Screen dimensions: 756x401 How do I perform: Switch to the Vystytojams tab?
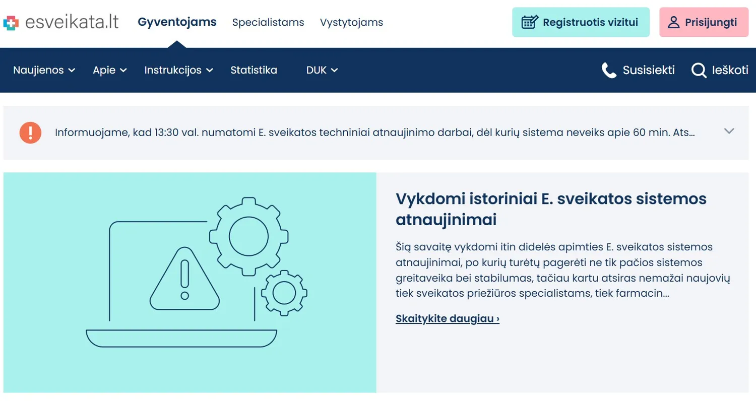click(351, 23)
